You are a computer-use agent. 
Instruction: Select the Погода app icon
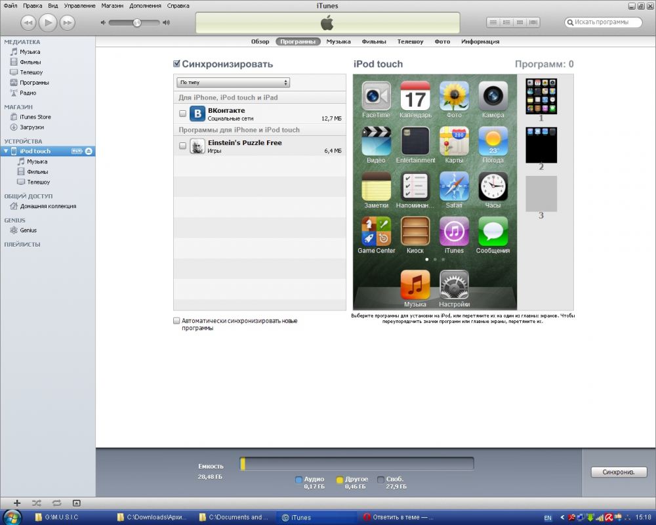coord(493,142)
